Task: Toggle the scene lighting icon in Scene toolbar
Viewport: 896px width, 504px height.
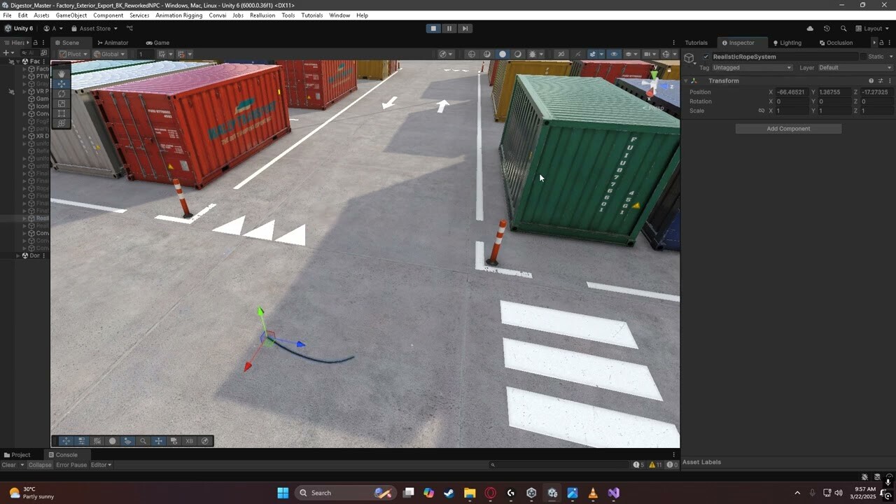Action: click(x=486, y=54)
